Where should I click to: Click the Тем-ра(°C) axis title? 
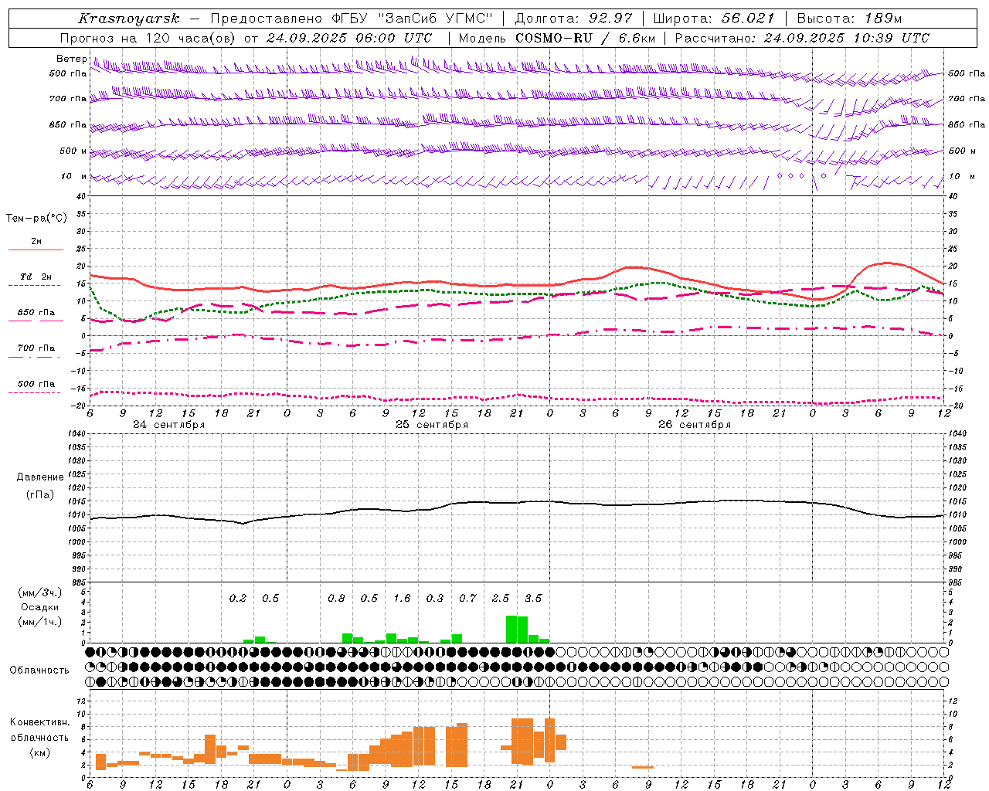point(36,218)
